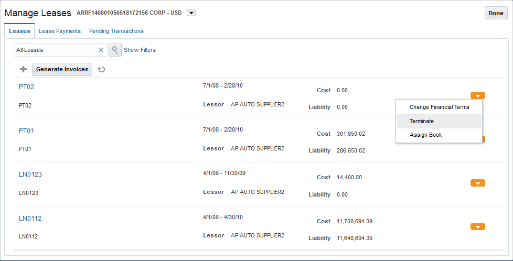Click the plus icon to add lease
Screen dimensions: 513x261
23,69
